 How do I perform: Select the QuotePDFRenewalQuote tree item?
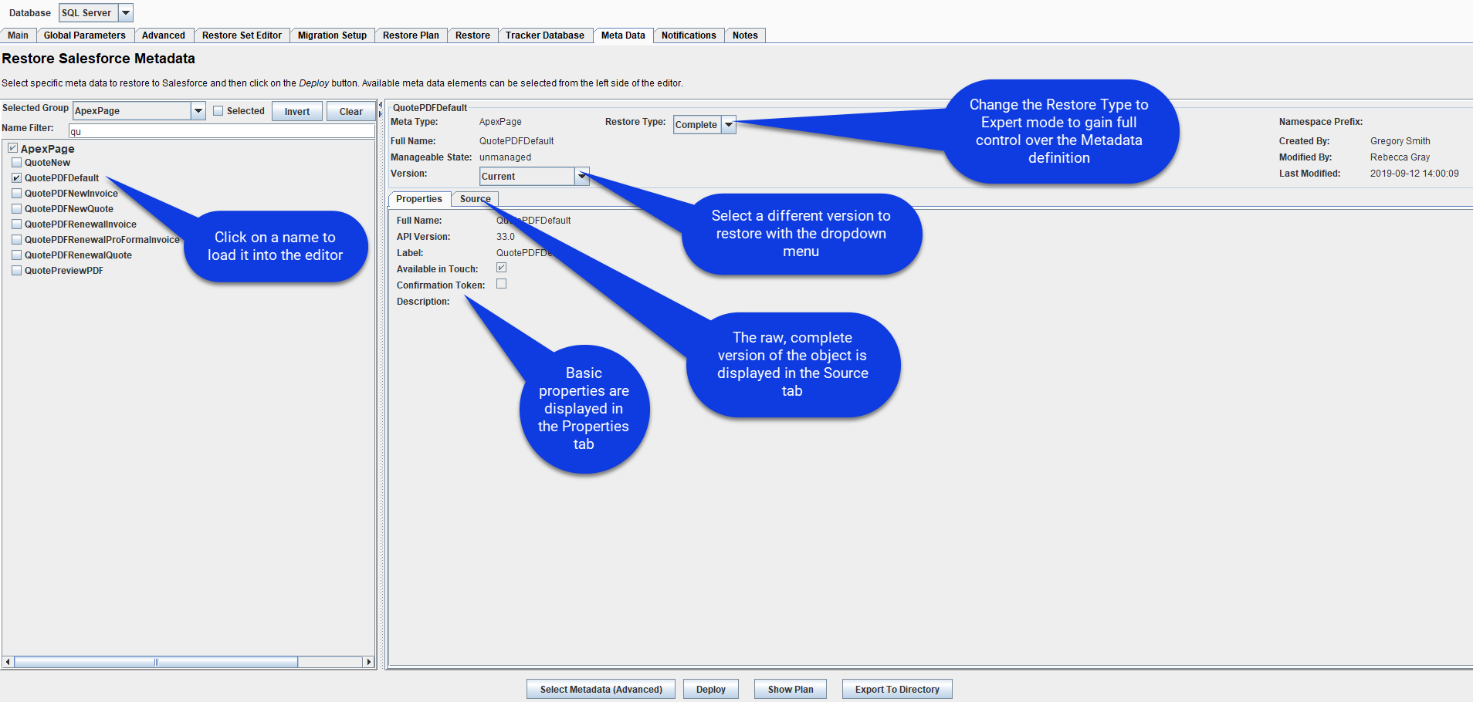click(78, 255)
